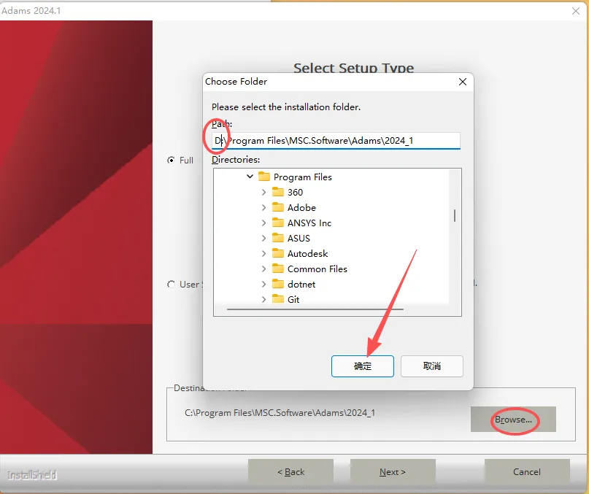The width and height of the screenshot is (589, 494).
Task: Go Back in the installer
Action: (290, 472)
